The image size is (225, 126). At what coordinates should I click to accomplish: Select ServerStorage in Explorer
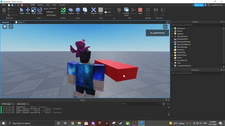point(182,47)
